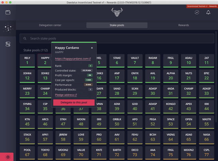Screen dimensions: 218x161
Task: Open notifications bell icon
Action: tap(208, 12)
